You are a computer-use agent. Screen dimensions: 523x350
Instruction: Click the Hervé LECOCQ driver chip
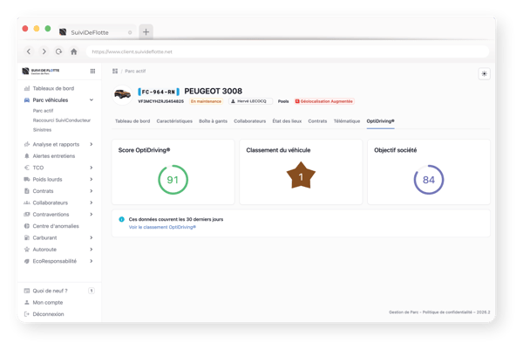tap(250, 101)
